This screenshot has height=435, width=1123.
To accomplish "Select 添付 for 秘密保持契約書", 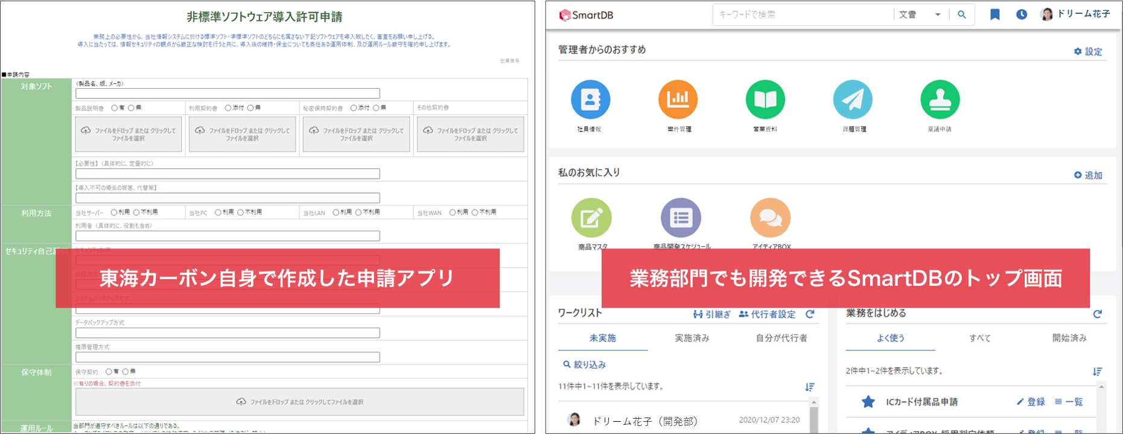I will [x=354, y=108].
